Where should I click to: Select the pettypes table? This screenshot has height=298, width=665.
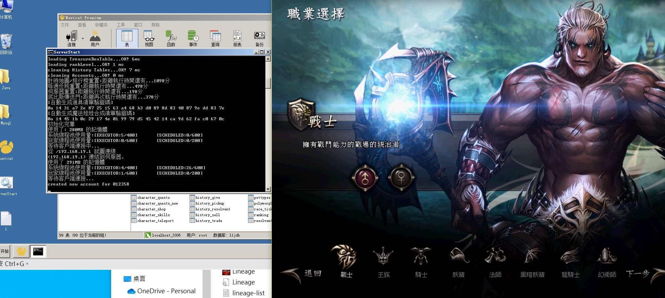[x=260, y=197]
